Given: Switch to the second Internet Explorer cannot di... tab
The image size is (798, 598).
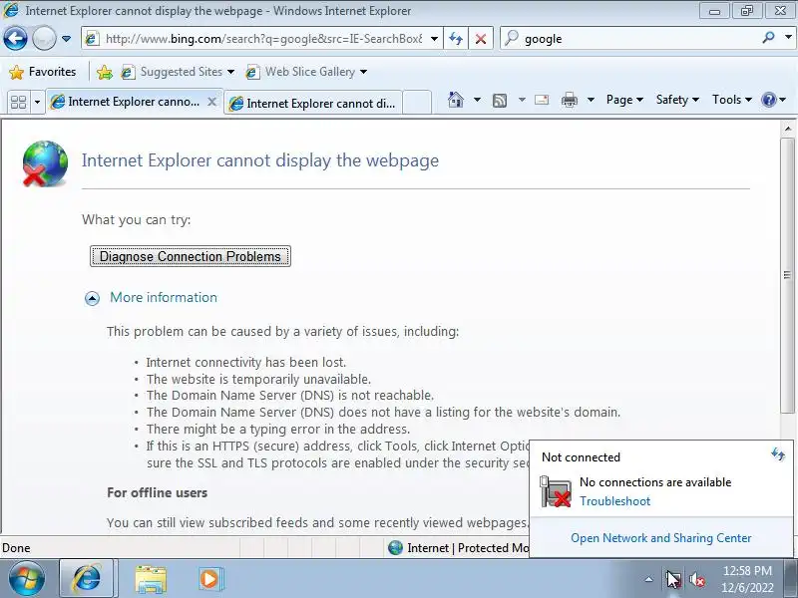Looking at the screenshot, I should tap(313, 104).
